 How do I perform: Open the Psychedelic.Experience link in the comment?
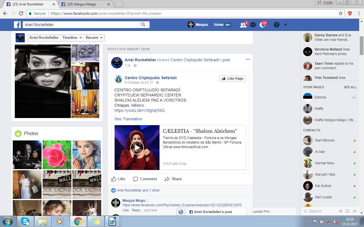coord(182,205)
